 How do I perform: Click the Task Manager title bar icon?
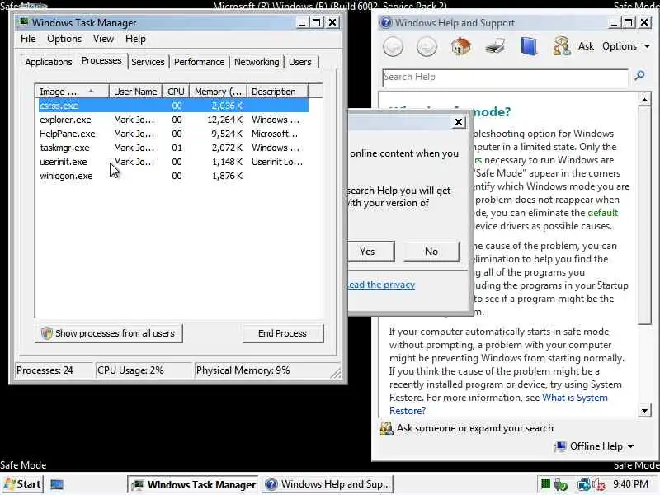tap(24, 22)
